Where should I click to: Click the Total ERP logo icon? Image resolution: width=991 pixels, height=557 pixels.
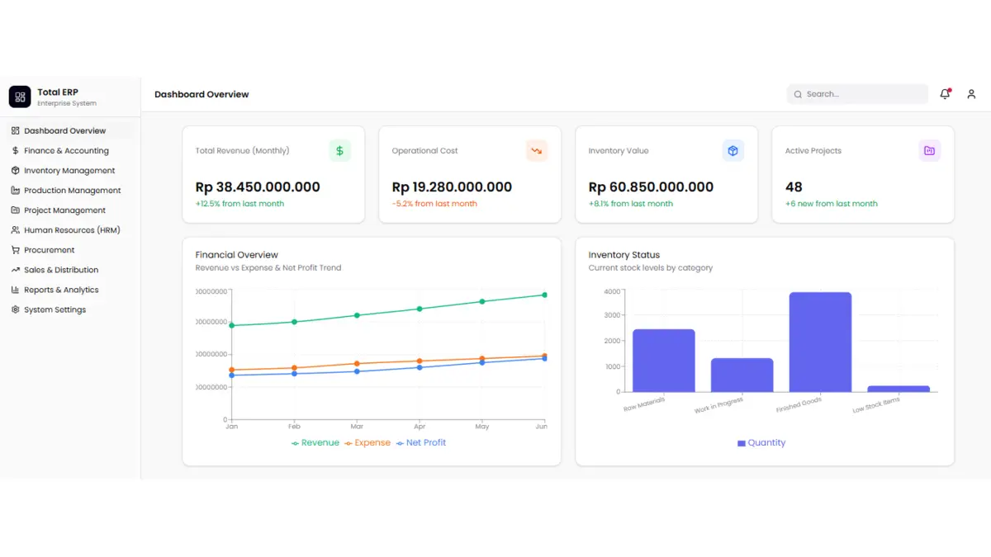[20, 97]
